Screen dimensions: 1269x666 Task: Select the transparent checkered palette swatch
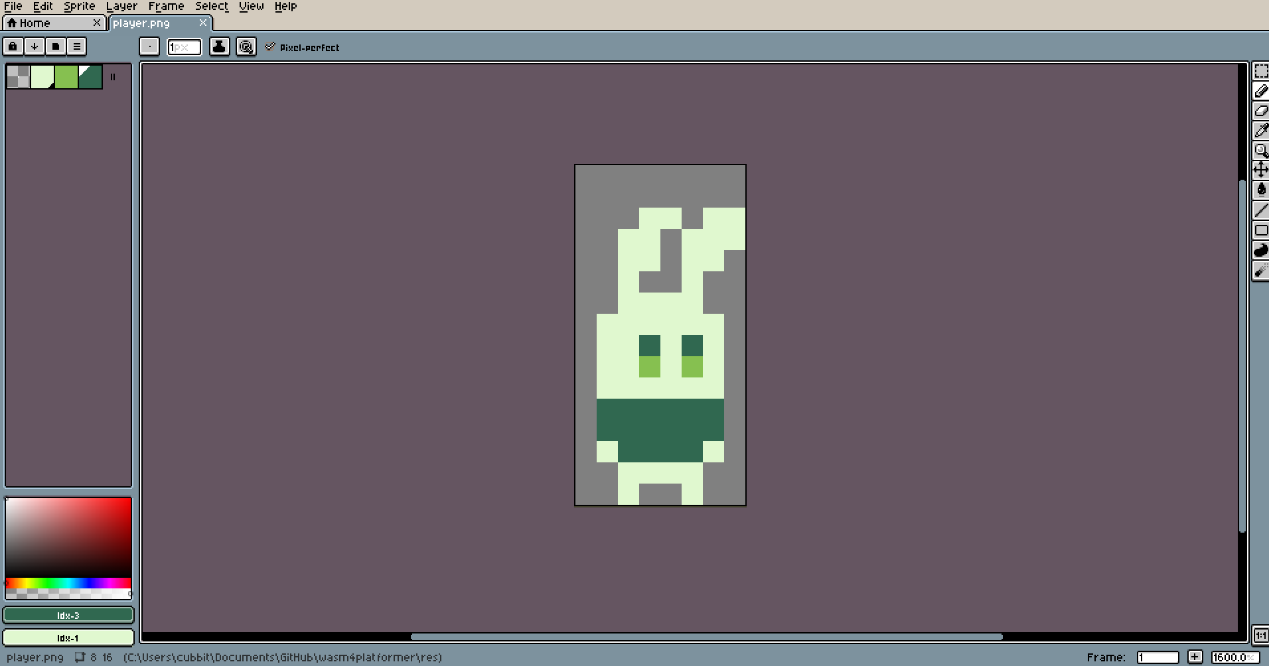(19, 77)
